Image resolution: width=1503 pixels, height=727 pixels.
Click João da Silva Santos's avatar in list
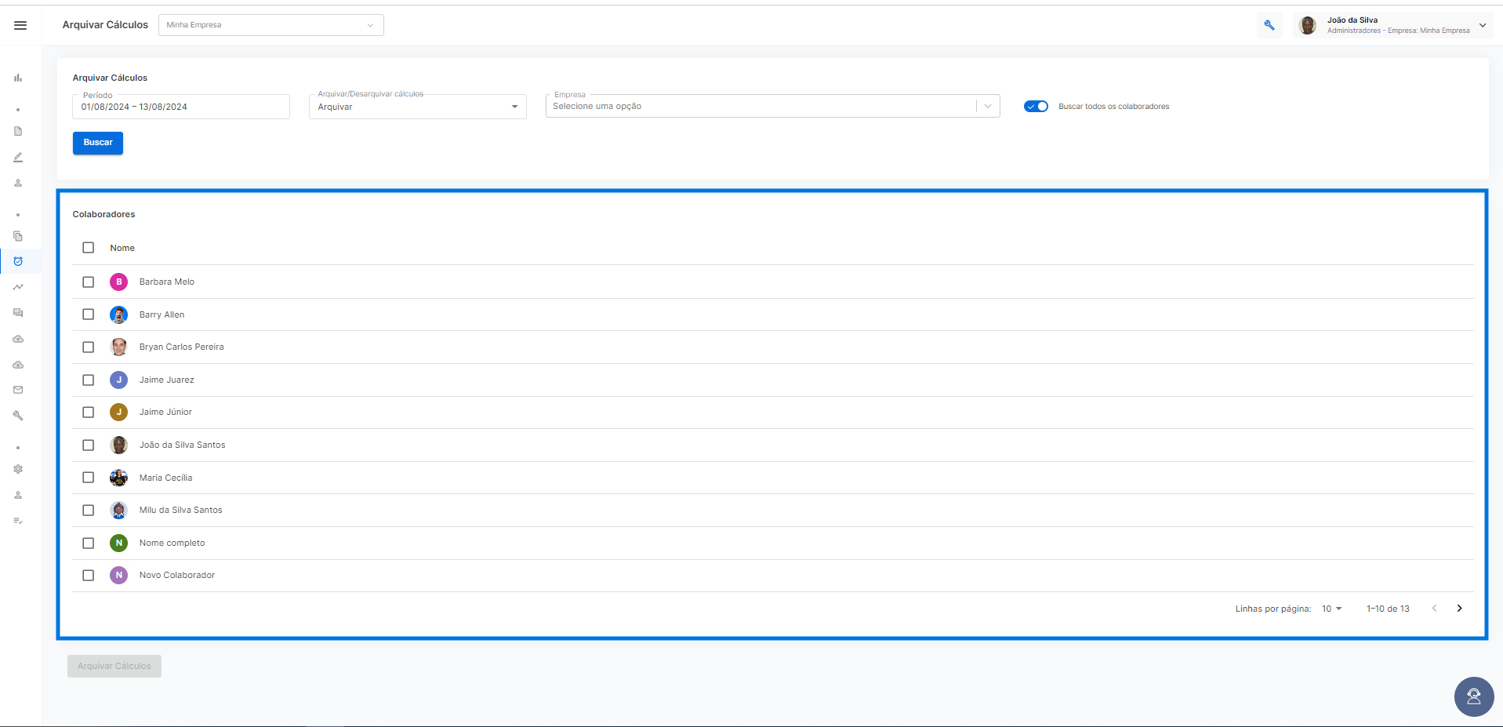[x=119, y=445]
